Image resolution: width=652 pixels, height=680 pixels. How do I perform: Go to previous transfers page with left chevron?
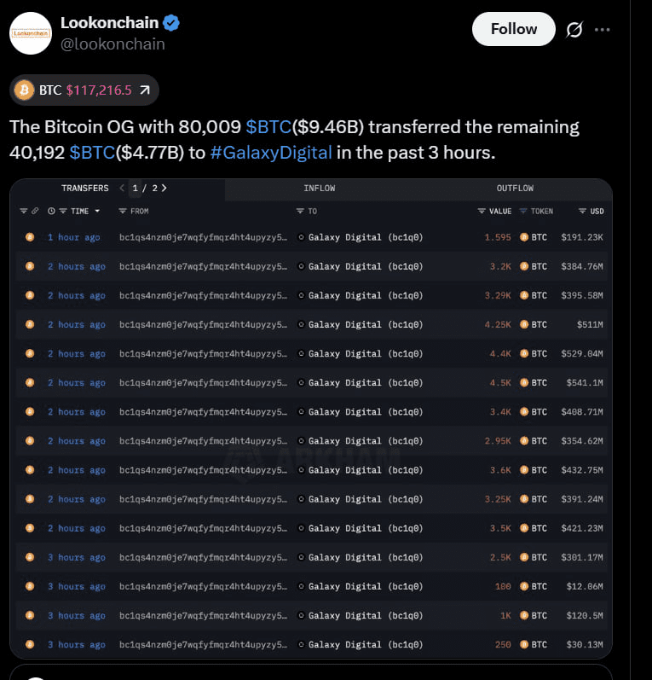pos(122,188)
